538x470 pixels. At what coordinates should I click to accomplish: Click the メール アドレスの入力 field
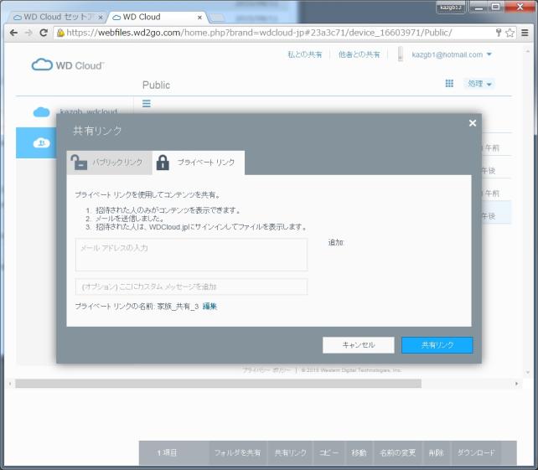(x=191, y=255)
